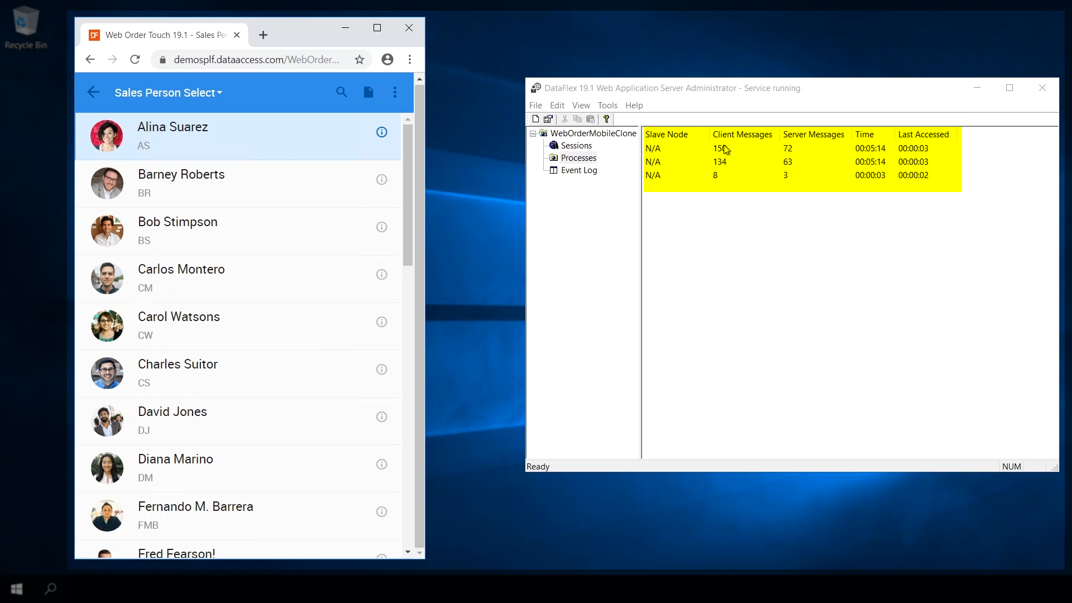Click the Client Messages column header
Viewport: 1072px width, 603px height.
coord(742,135)
